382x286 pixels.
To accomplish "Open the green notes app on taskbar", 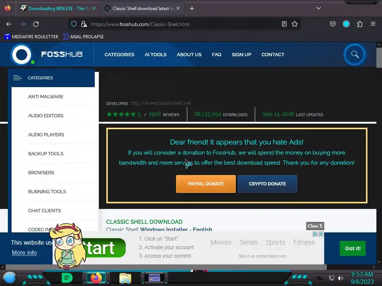I will click(x=67, y=278).
